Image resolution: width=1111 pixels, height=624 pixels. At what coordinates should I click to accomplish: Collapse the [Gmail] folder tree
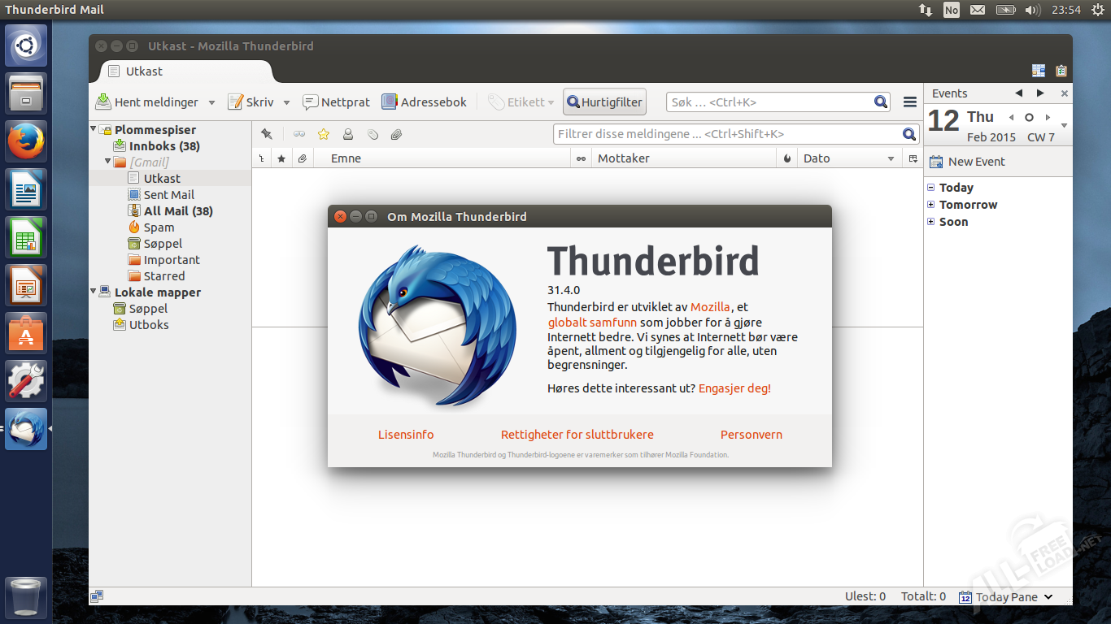coord(108,162)
